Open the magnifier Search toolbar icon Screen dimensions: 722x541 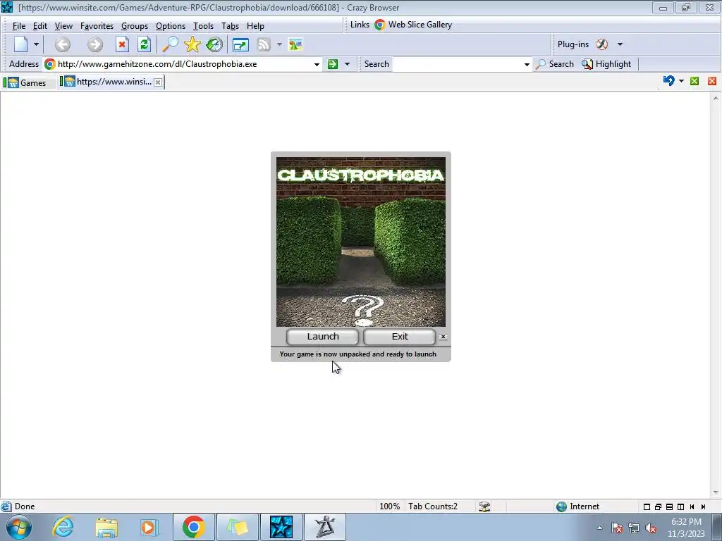pyautogui.click(x=170, y=44)
